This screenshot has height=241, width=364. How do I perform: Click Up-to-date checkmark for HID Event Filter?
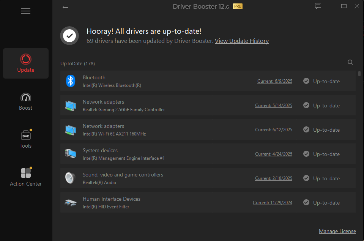306,202
